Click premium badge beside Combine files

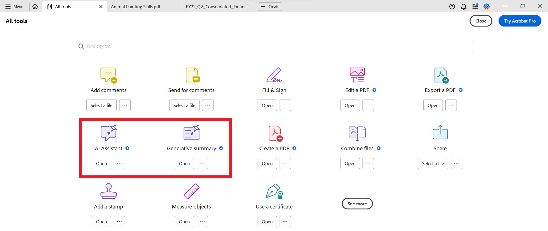[379, 148]
